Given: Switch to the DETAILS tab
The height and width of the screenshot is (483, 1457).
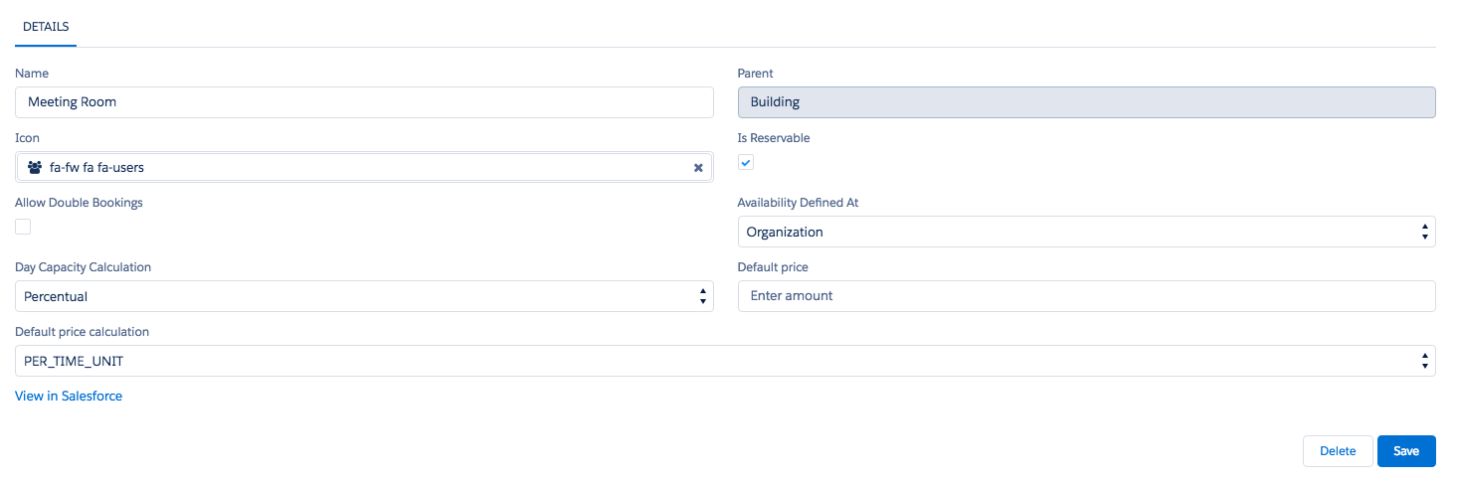Looking at the screenshot, I should point(46,26).
